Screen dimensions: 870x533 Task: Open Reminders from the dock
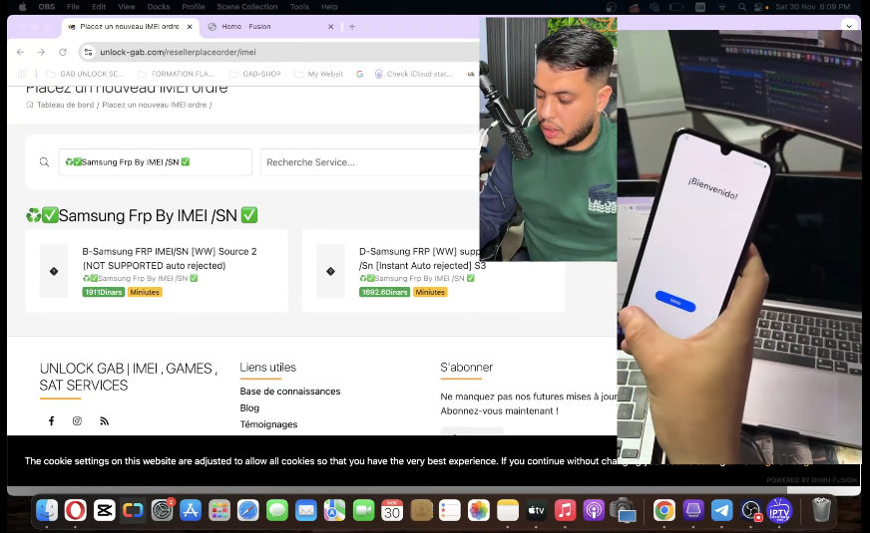[449, 510]
